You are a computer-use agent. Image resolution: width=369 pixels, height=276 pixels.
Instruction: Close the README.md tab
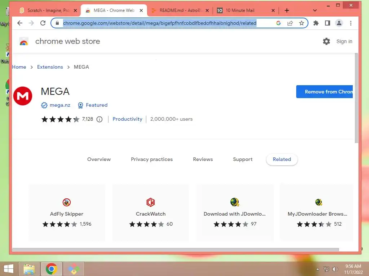(x=207, y=10)
